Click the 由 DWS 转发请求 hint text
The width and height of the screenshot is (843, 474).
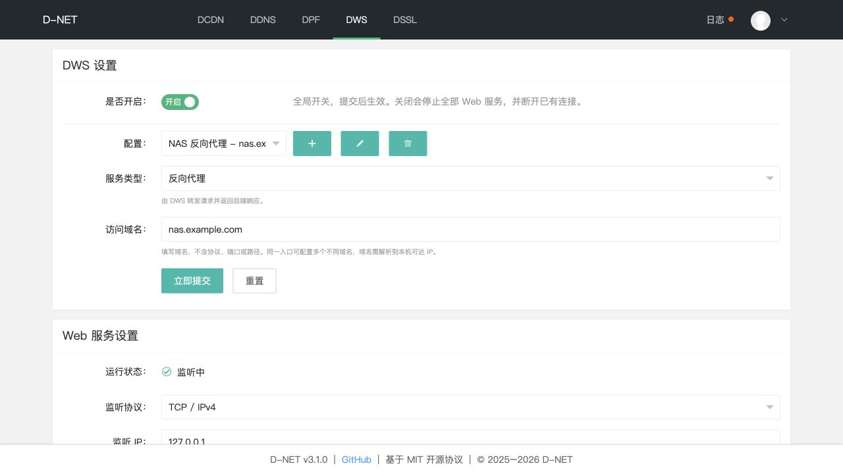pyautogui.click(x=213, y=201)
